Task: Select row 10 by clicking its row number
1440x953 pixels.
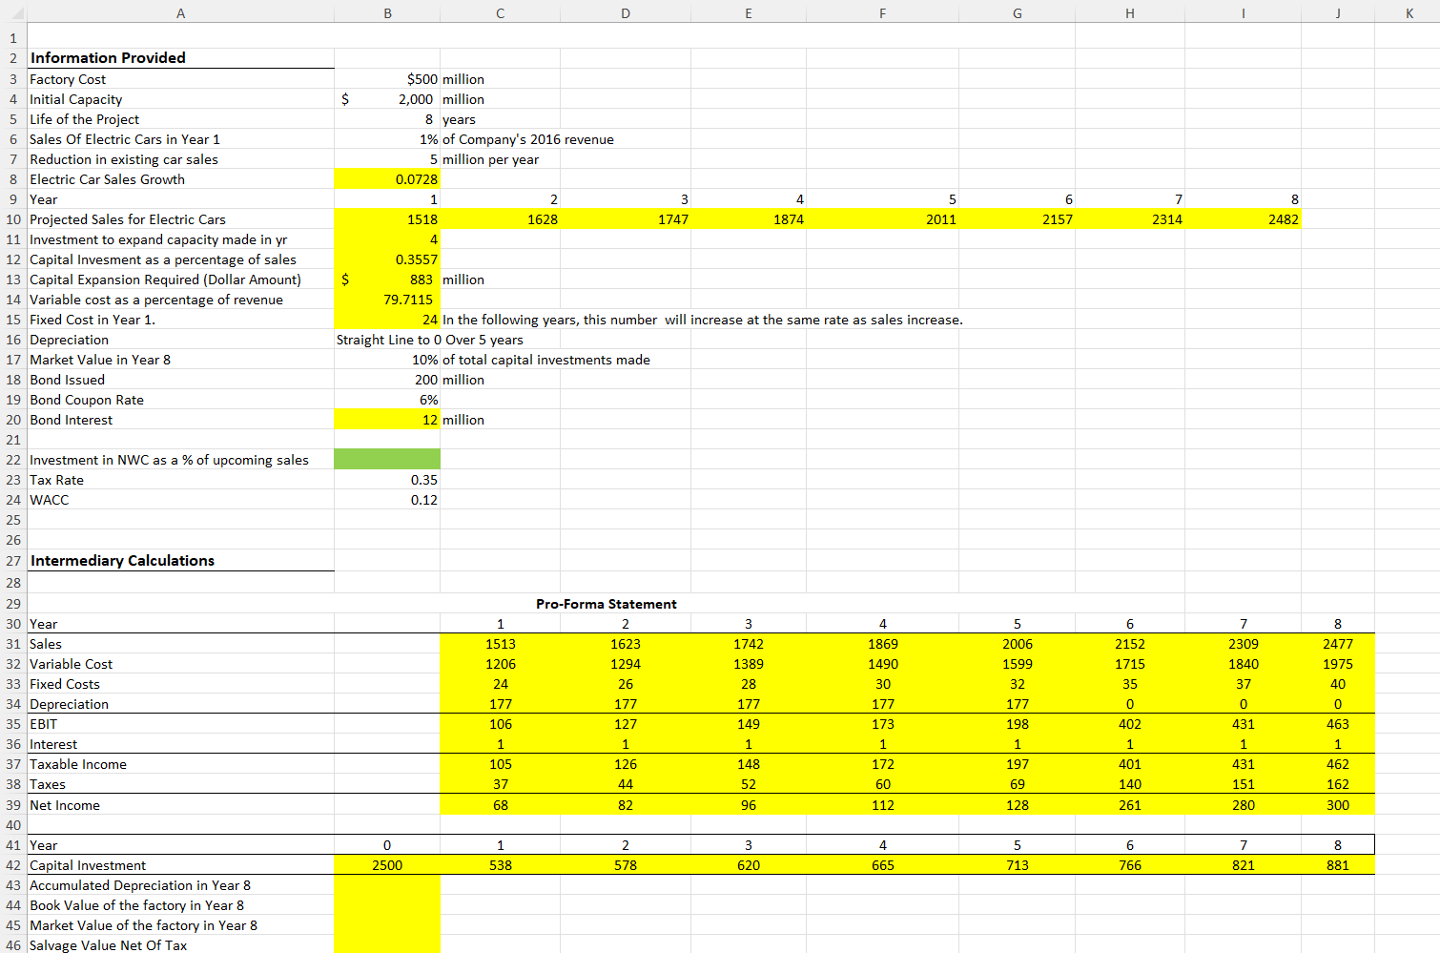Action: (x=12, y=219)
